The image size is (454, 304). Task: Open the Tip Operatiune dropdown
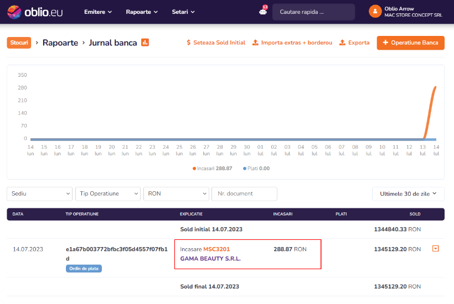click(x=108, y=194)
